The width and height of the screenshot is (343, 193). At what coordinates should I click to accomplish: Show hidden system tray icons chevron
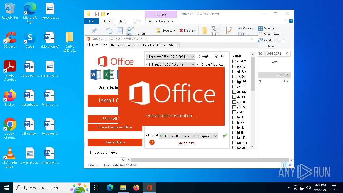pos(289,188)
